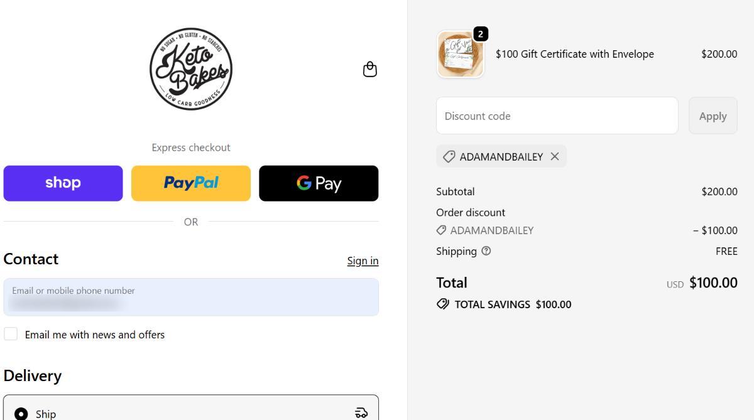Select the Ship delivery radio option
Image resolution: width=754 pixels, height=420 pixels.
21,414
